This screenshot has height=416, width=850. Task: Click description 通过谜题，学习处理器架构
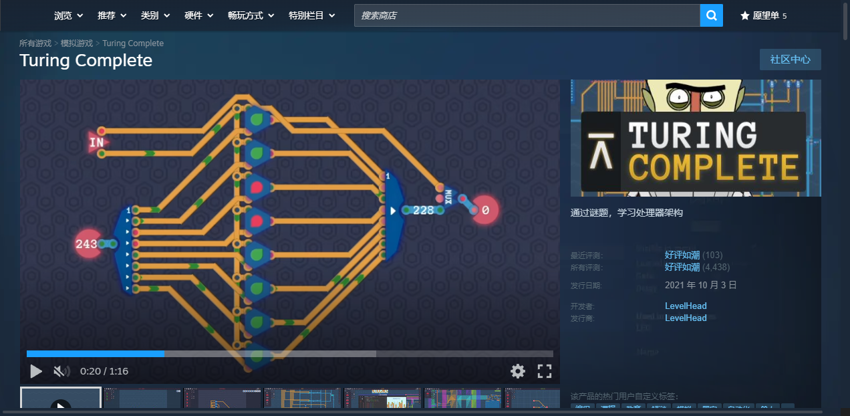coord(627,213)
